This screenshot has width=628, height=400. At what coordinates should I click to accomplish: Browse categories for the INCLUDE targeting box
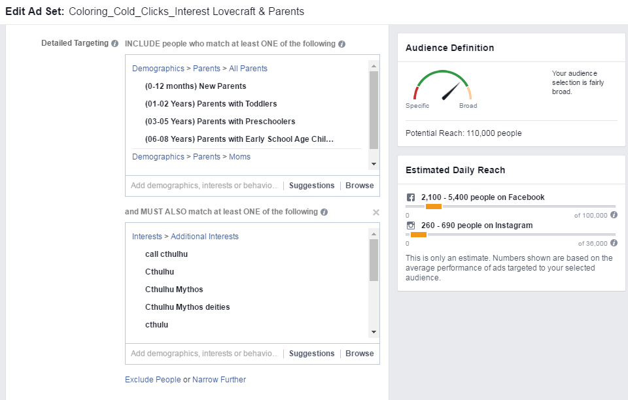point(360,186)
